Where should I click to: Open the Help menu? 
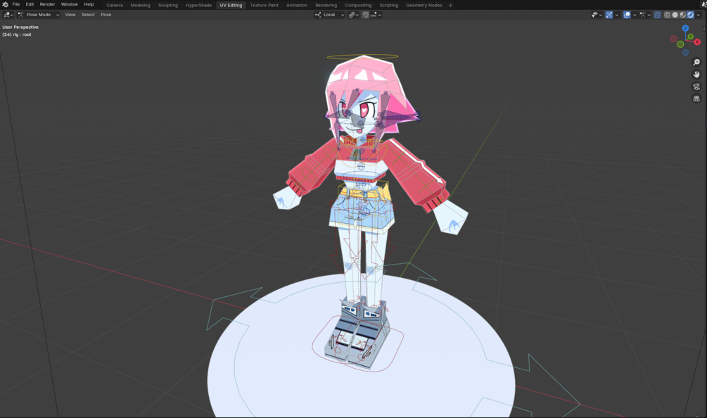[x=89, y=4]
